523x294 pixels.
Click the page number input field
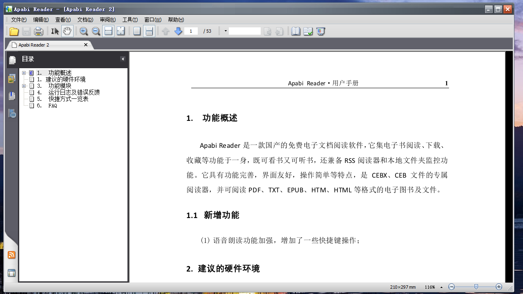point(191,31)
